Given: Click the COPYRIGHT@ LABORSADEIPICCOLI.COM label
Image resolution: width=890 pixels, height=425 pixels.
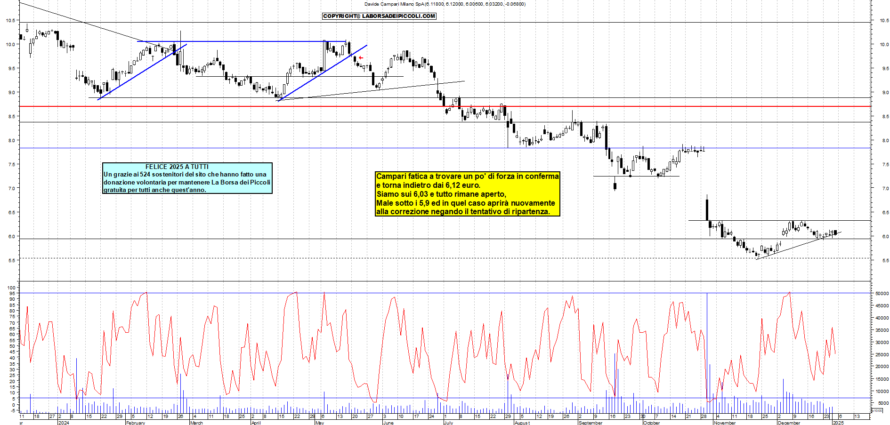Looking at the screenshot, I should coord(379,16).
